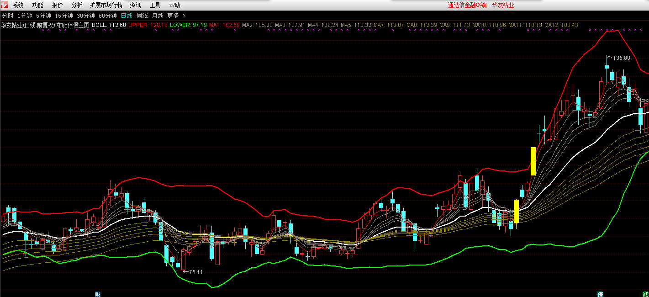This screenshot has height=297, width=649.
Task: Click the red UPPER: 128.18 value
Action: (x=148, y=25)
